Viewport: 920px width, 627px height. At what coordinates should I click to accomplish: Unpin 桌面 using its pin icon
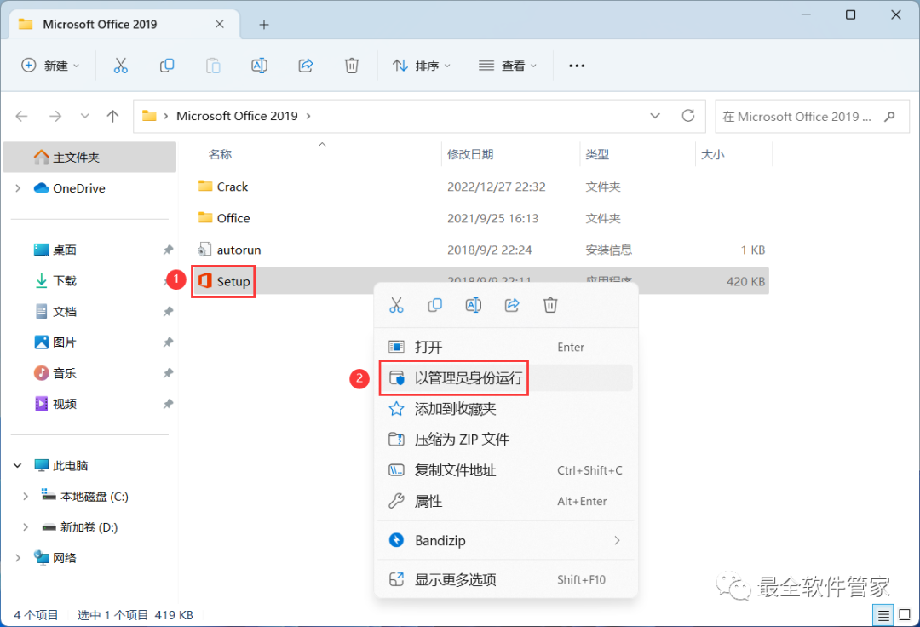168,250
